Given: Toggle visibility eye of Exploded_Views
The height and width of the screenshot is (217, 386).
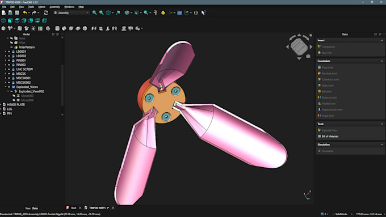Looking at the screenshot, I should (9, 87).
